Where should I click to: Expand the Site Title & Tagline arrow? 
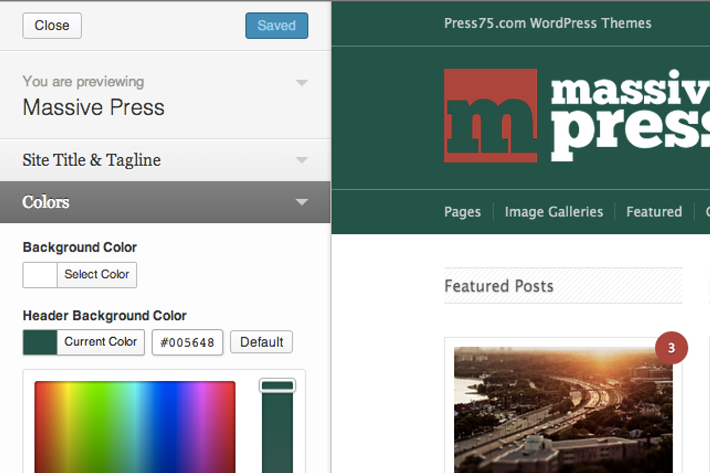(x=302, y=160)
